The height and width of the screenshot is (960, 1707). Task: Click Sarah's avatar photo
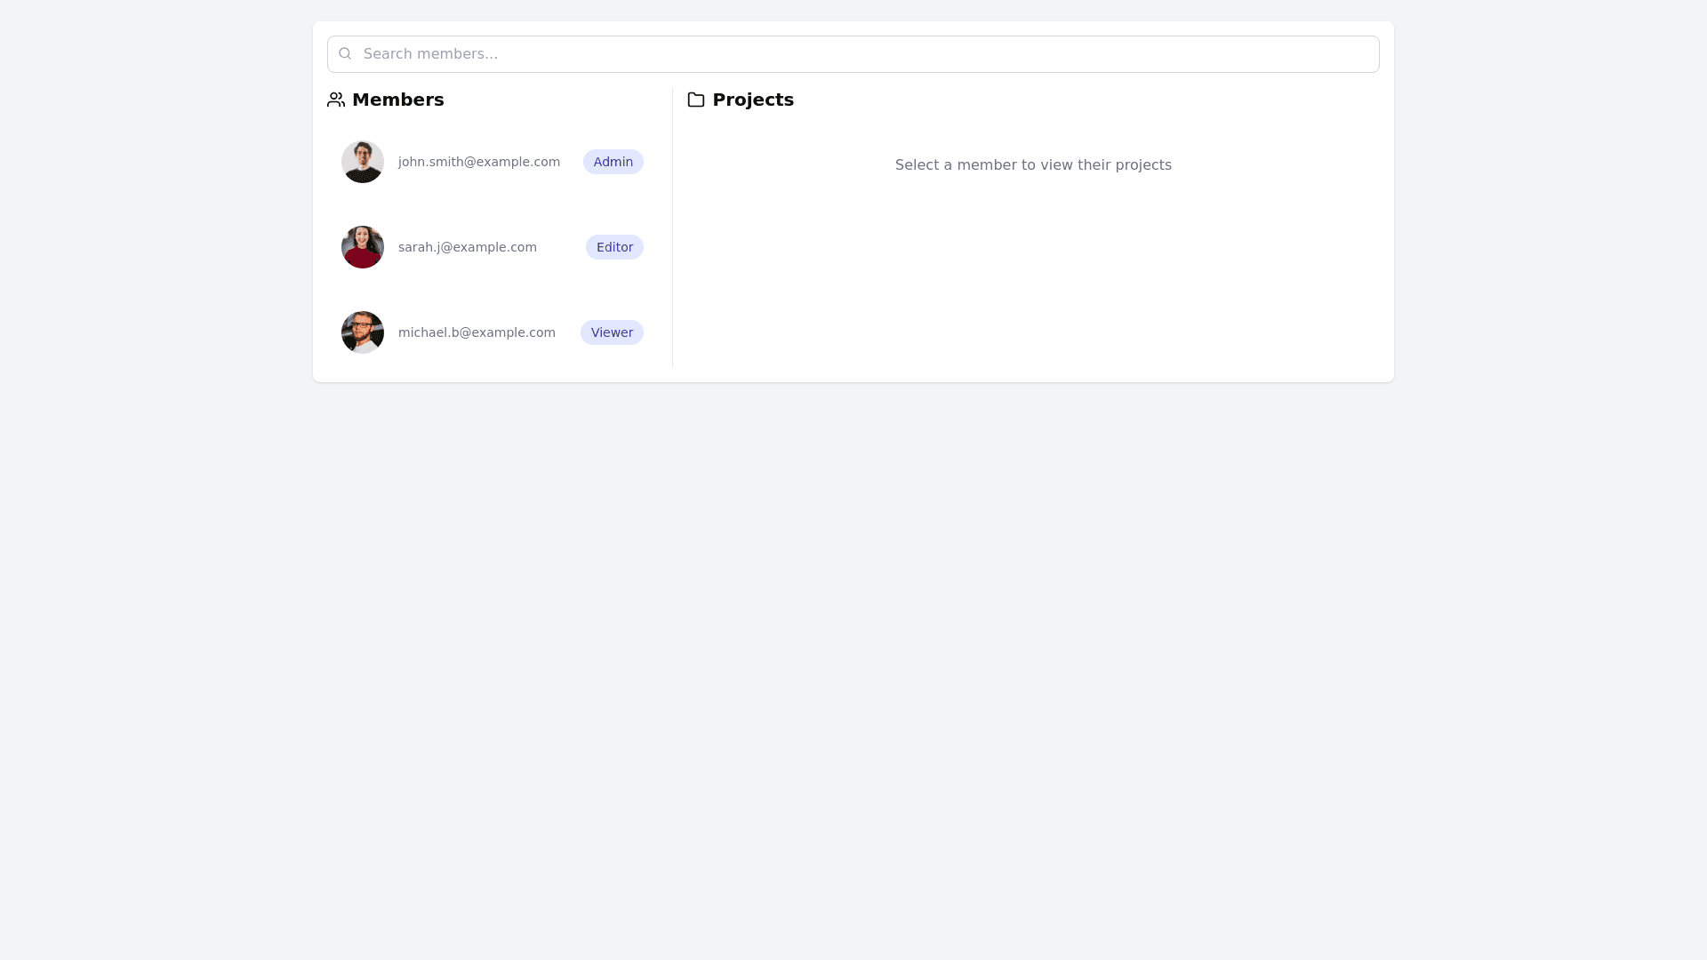[363, 247]
